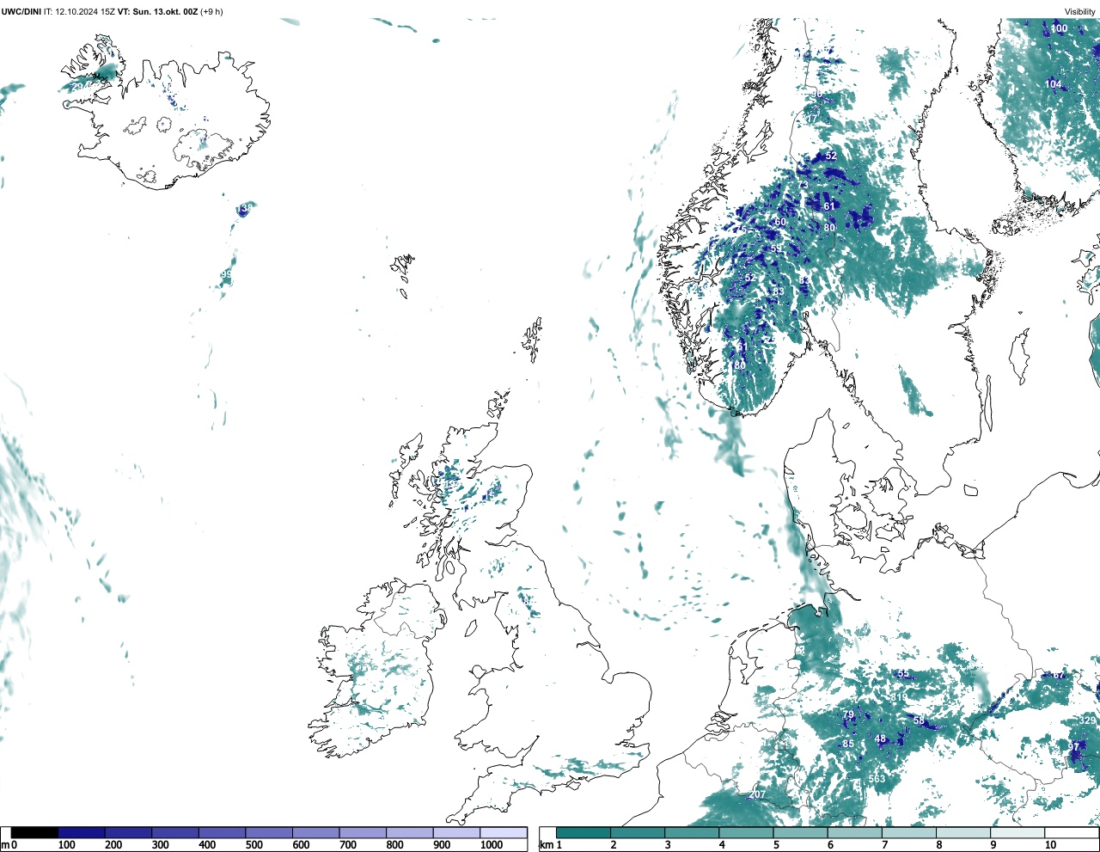
Task: Select the 300–400 m legend color block
Action: pos(175,832)
